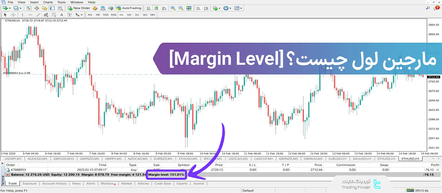Image resolution: width=442 pixels, height=193 pixels.
Task: Open the notifications chat bubble icon
Action: click(436, 8)
